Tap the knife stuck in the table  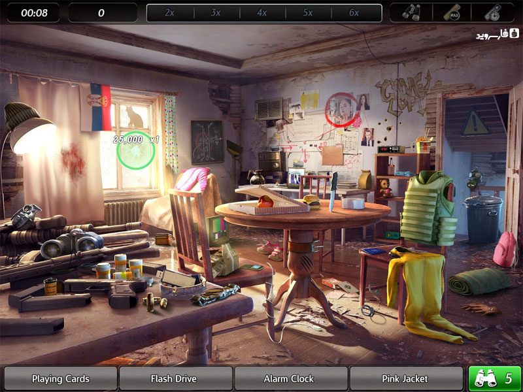pyautogui.click(x=333, y=191)
